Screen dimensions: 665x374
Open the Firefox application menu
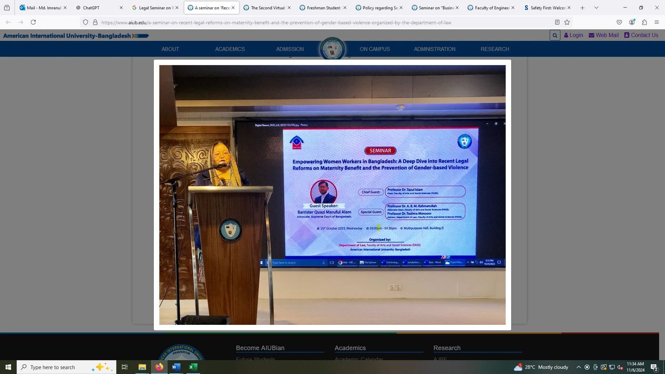[657, 22]
